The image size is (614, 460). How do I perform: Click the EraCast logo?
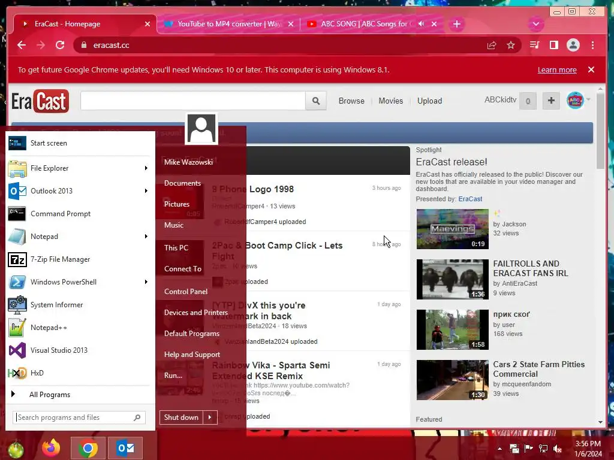(40, 101)
